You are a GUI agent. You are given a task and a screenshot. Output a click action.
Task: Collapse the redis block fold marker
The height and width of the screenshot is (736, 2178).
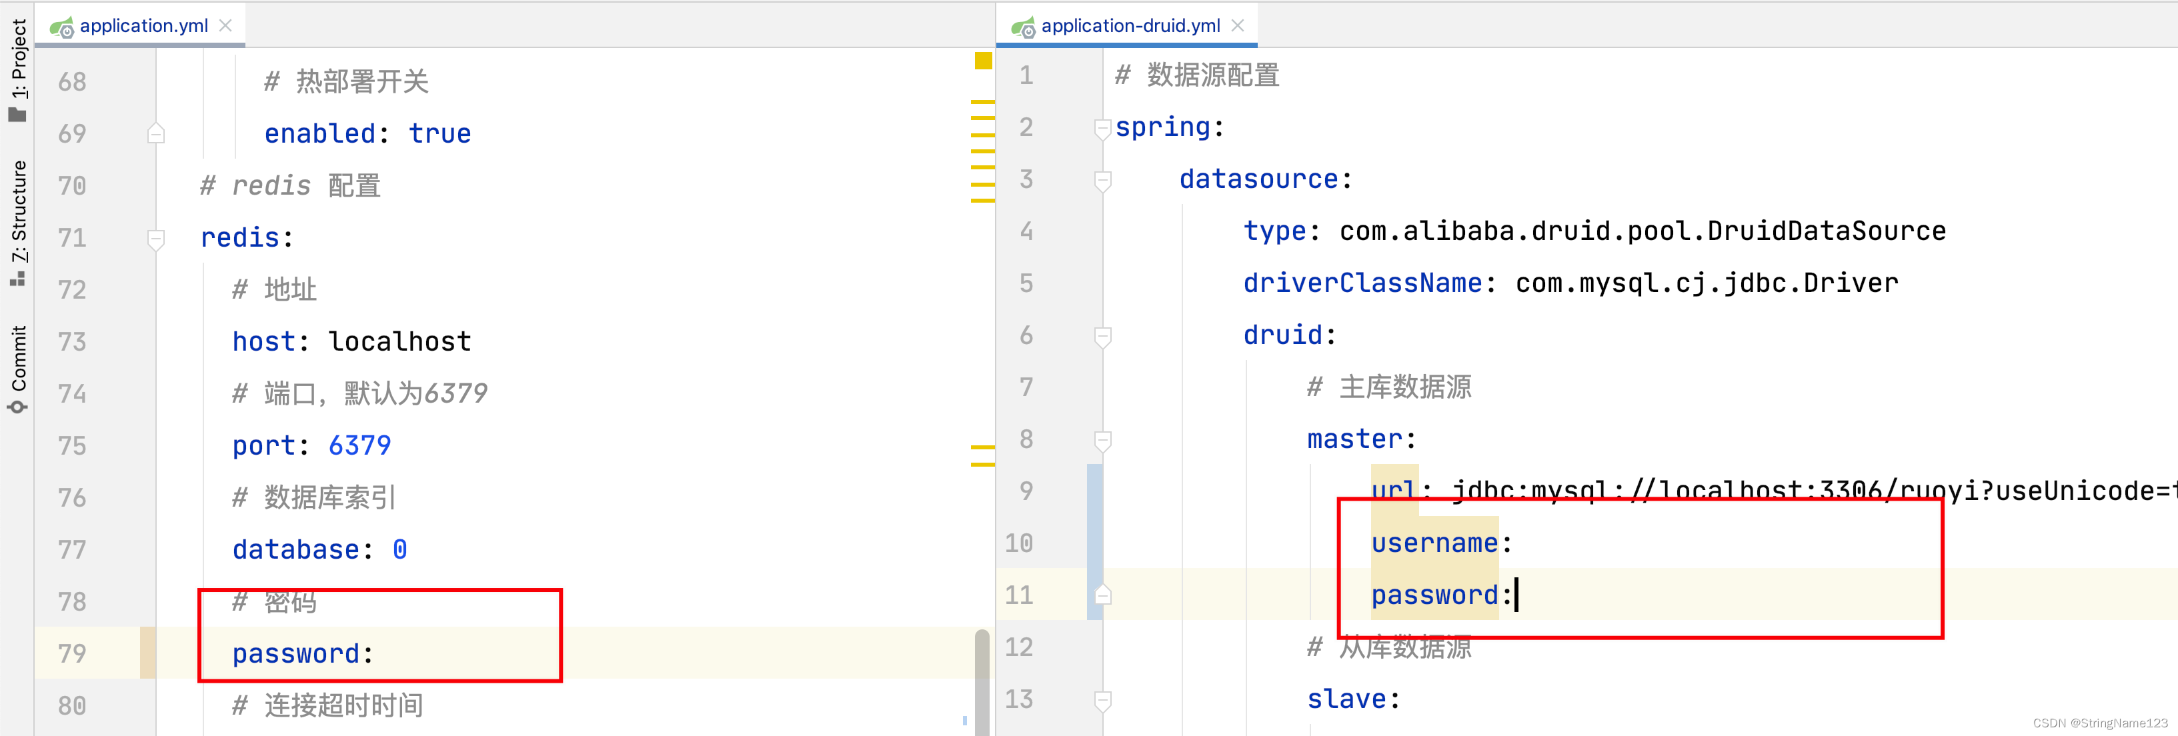click(155, 238)
